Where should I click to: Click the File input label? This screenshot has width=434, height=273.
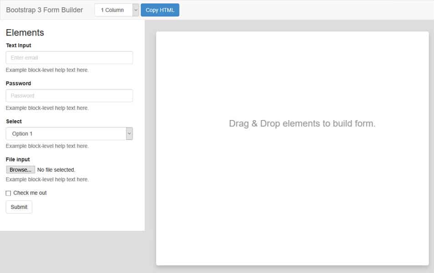18,160
